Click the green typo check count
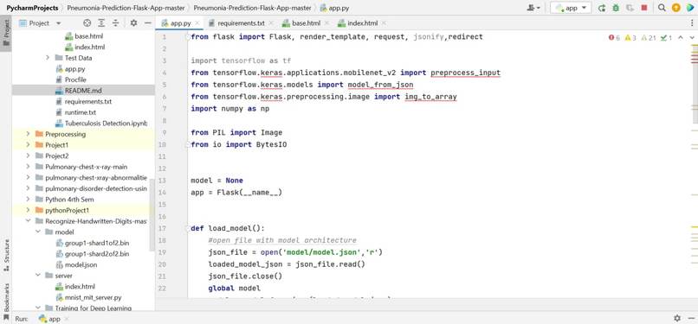This screenshot has width=698, height=324. (x=667, y=38)
